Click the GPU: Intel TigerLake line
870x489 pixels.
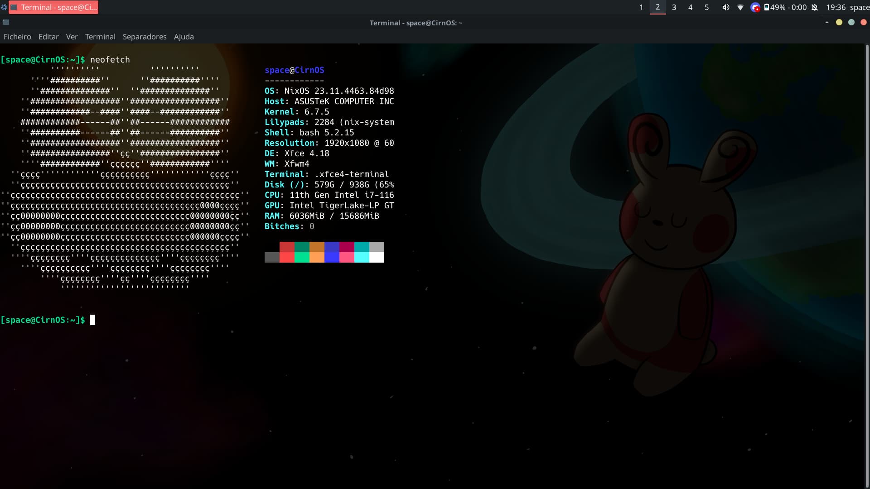tap(329, 206)
